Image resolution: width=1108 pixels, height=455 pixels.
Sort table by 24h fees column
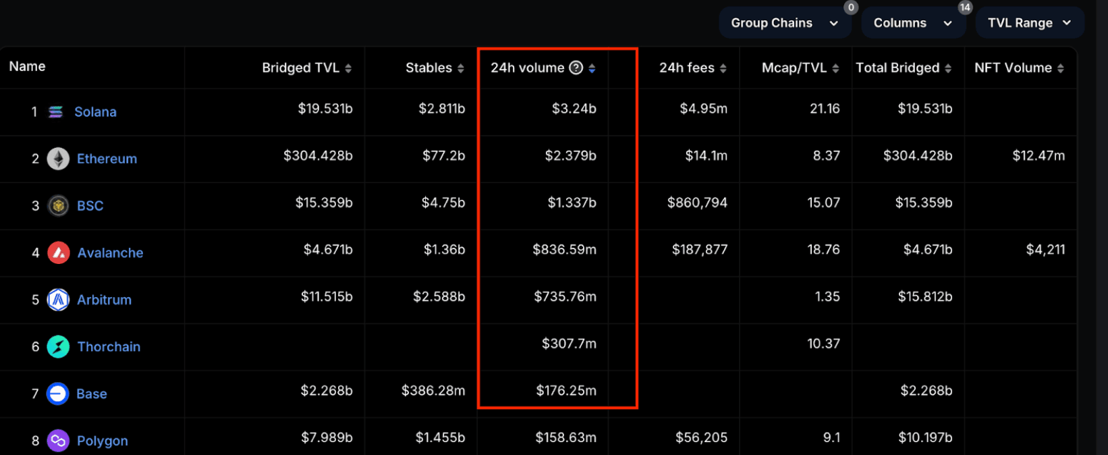click(692, 68)
